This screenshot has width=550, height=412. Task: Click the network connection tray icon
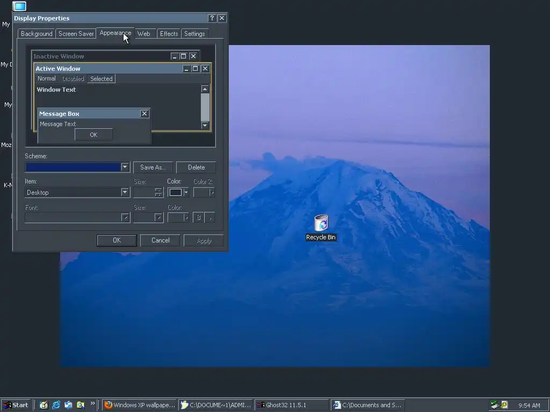[x=495, y=405]
